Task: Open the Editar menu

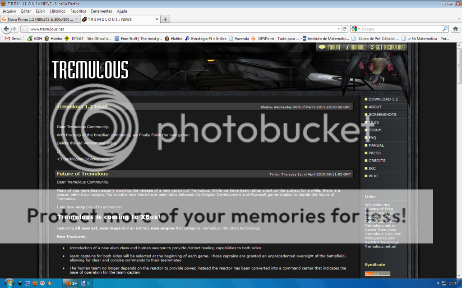Action: 26,11
